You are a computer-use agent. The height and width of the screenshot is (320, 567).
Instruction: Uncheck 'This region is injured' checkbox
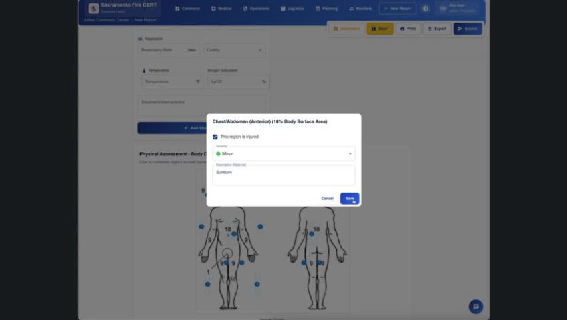click(215, 137)
